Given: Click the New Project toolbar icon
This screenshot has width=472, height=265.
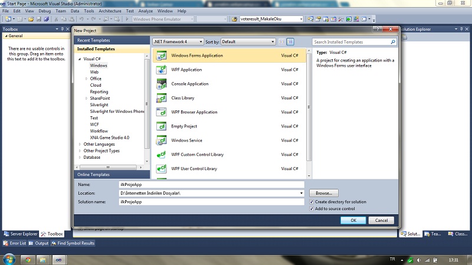Looking at the screenshot, I should (x=8, y=19).
